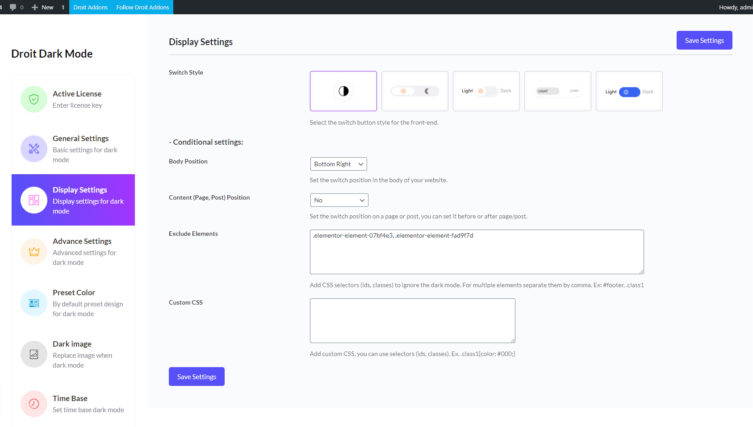Image resolution: width=753 pixels, height=427 pixels.
Task: Click the comments bubble icon in admin bar
Action: tap(13, 7)
